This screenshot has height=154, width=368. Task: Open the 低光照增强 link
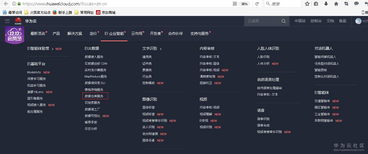(x=150, y=134)
